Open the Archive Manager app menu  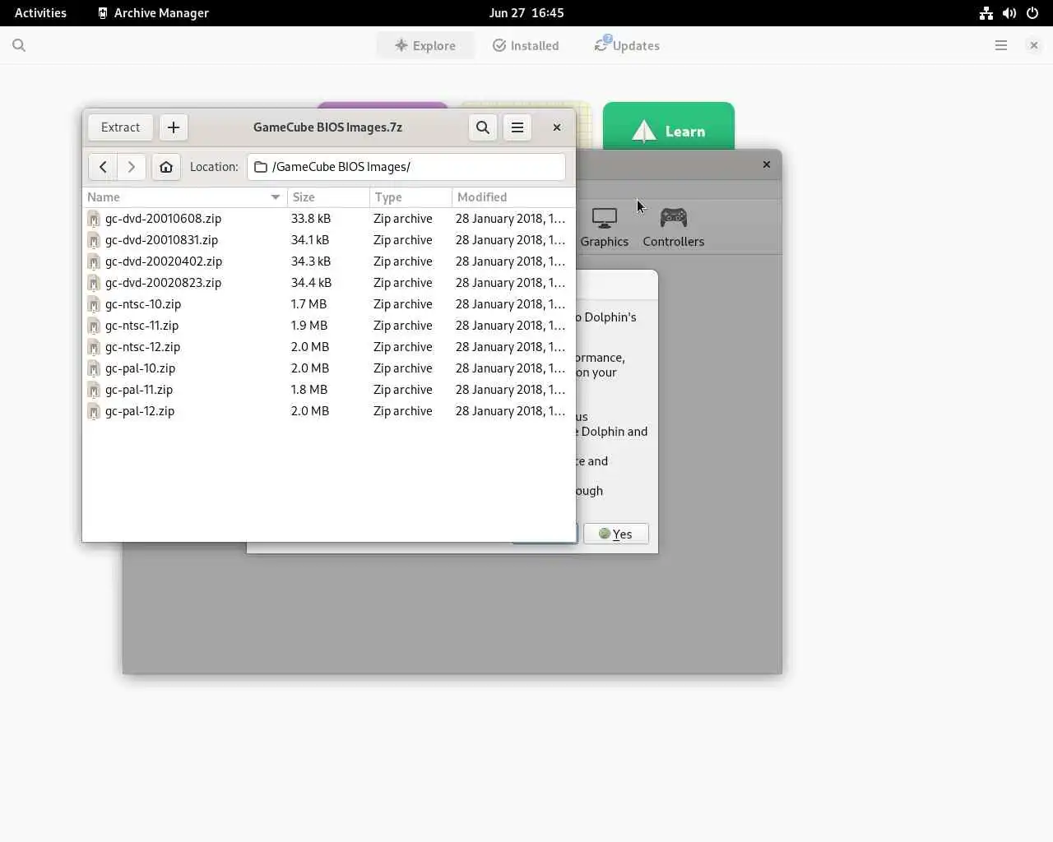(153, 13)
